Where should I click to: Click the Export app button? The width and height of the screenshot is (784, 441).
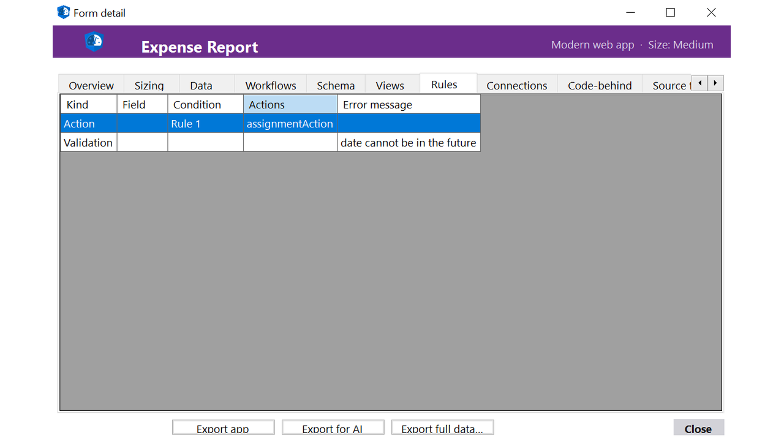pos(223,428)
